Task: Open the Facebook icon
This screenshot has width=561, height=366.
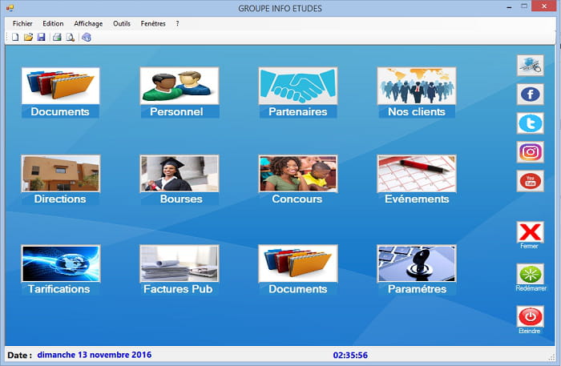Action: pos(531,95)
